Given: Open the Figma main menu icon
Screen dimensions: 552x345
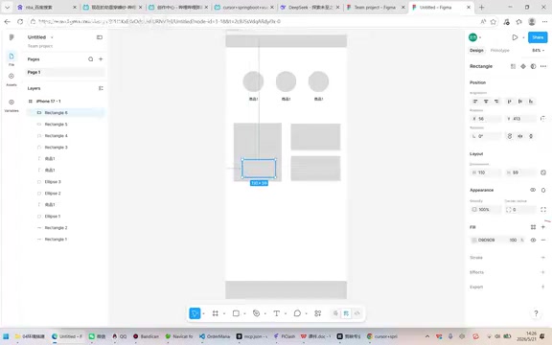Looking at the screenshot, I should coord(11,37).
